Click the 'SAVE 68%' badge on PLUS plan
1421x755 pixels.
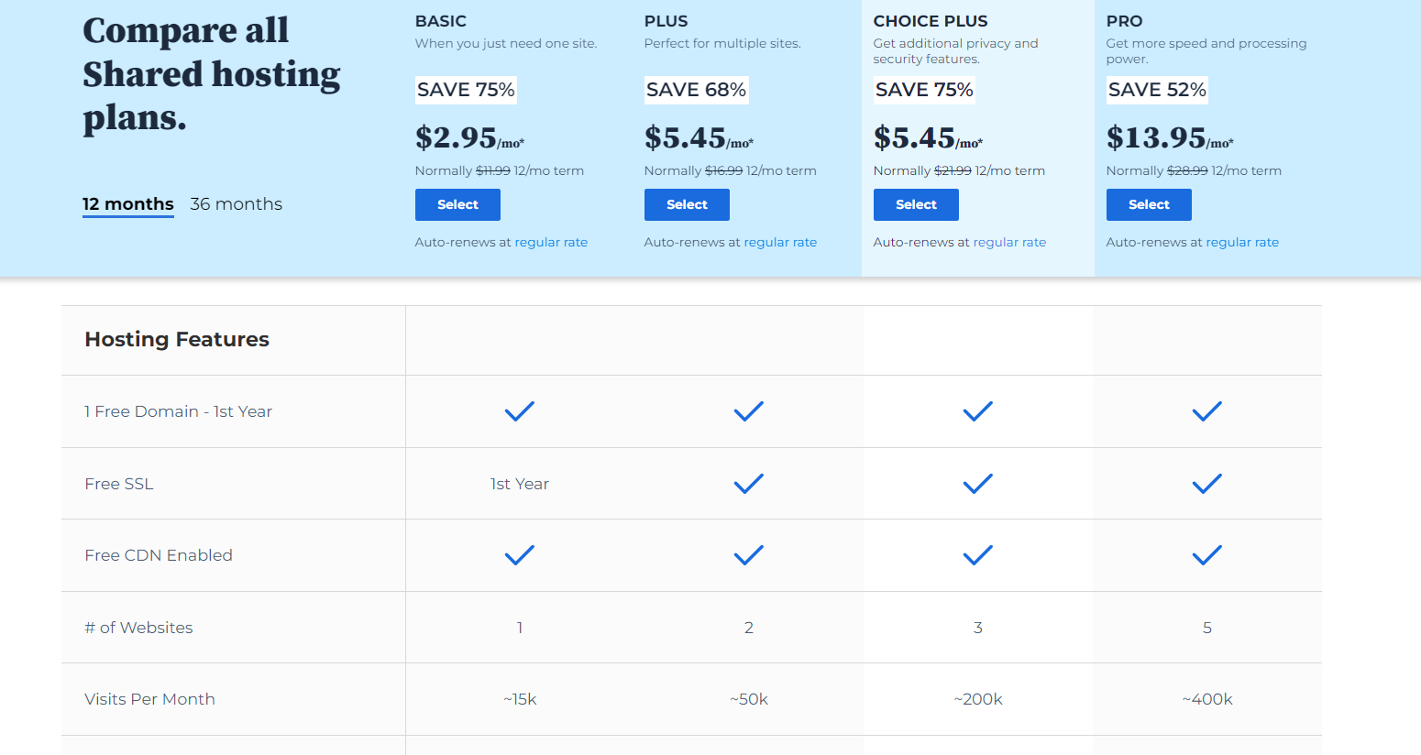click(696, 90)
